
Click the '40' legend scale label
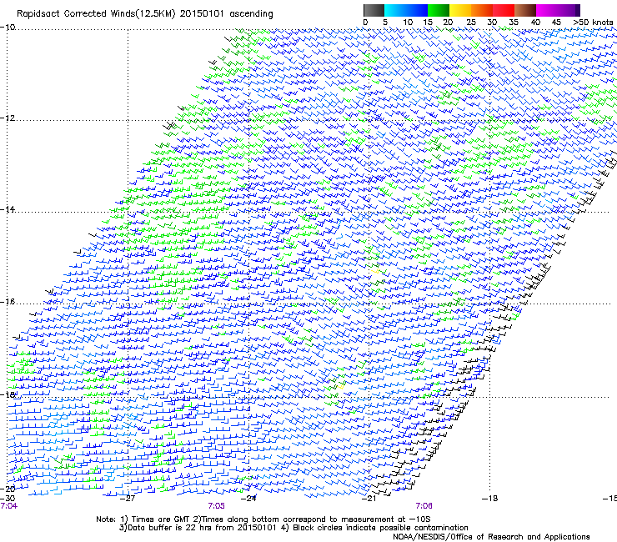pos(535,23)
